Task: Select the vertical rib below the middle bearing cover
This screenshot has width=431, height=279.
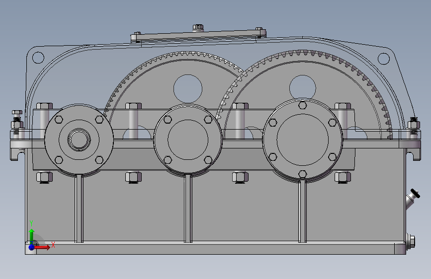Action: [x=188, y=209]
